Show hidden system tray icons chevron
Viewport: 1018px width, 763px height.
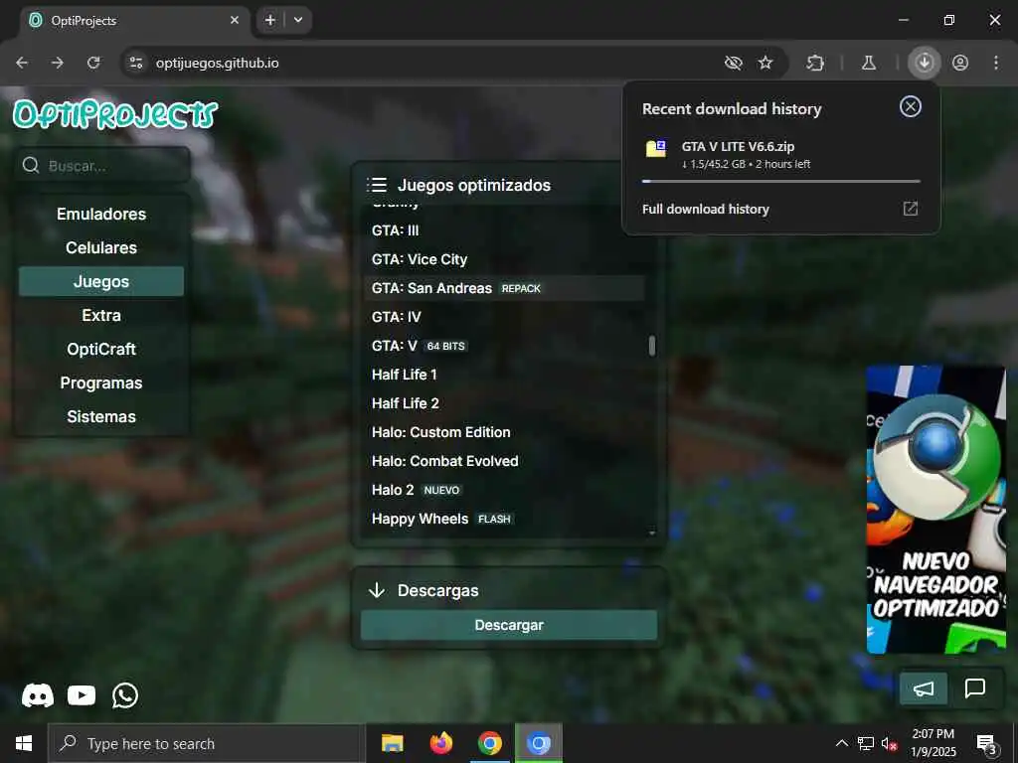click(841, 743)
